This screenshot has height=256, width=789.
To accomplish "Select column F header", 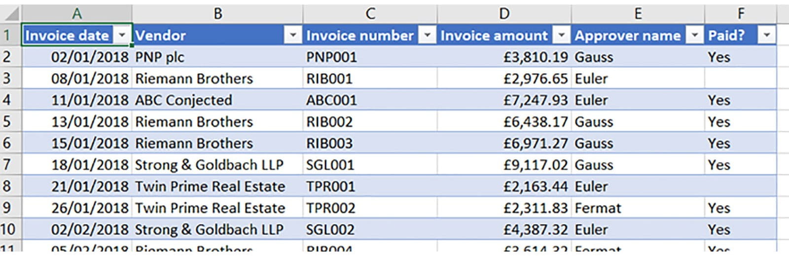I will pyautogui.click(x=740, y=13).
